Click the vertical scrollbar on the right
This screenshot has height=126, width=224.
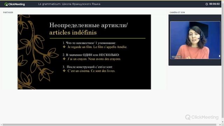223,60
